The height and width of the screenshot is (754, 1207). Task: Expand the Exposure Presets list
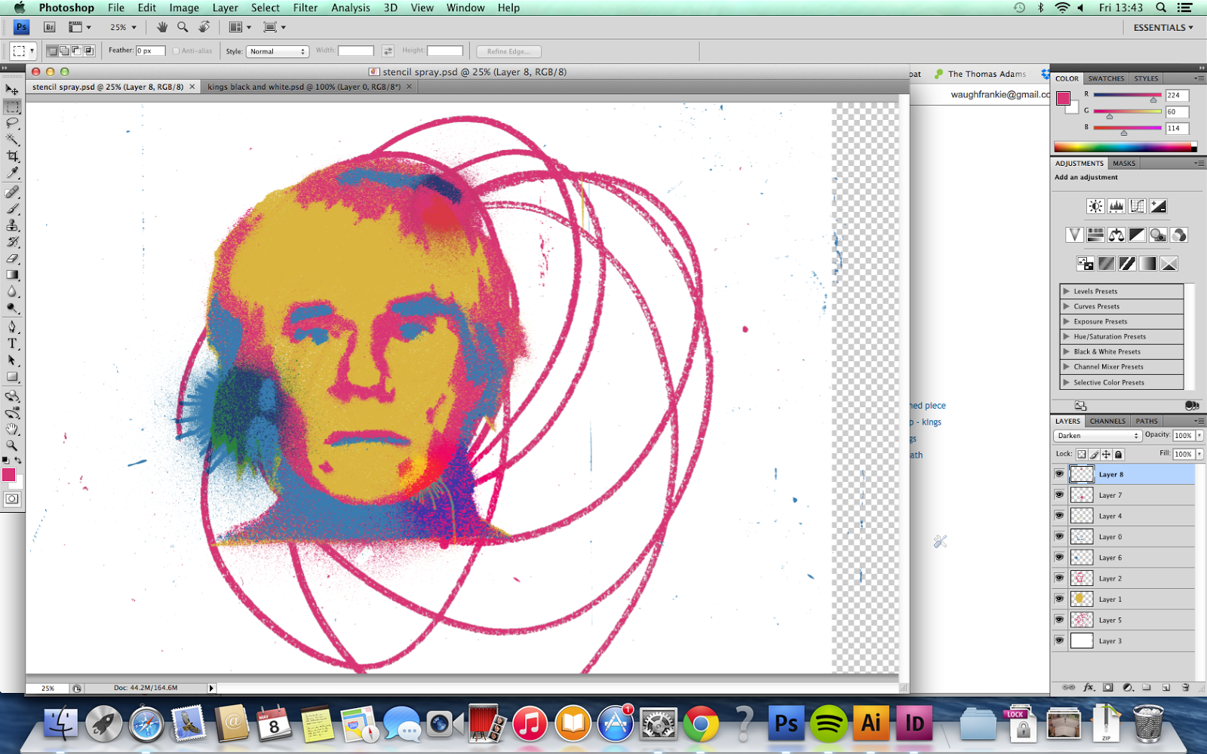pyautogui.click(x=1067, y=321)
